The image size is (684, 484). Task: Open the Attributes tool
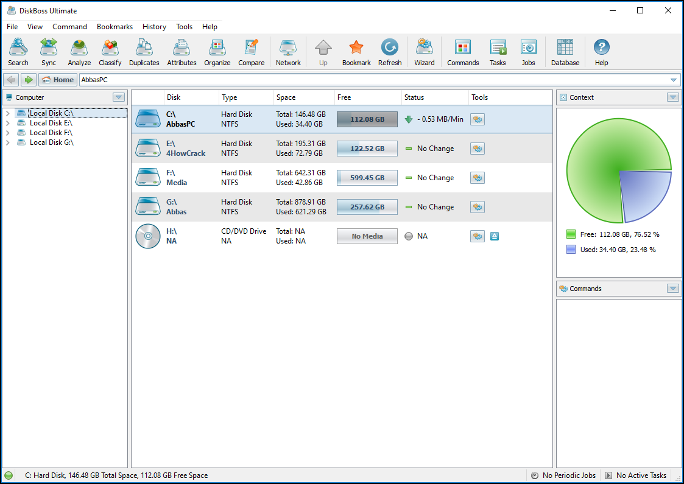pyautogui.click(x=182, y=52)
